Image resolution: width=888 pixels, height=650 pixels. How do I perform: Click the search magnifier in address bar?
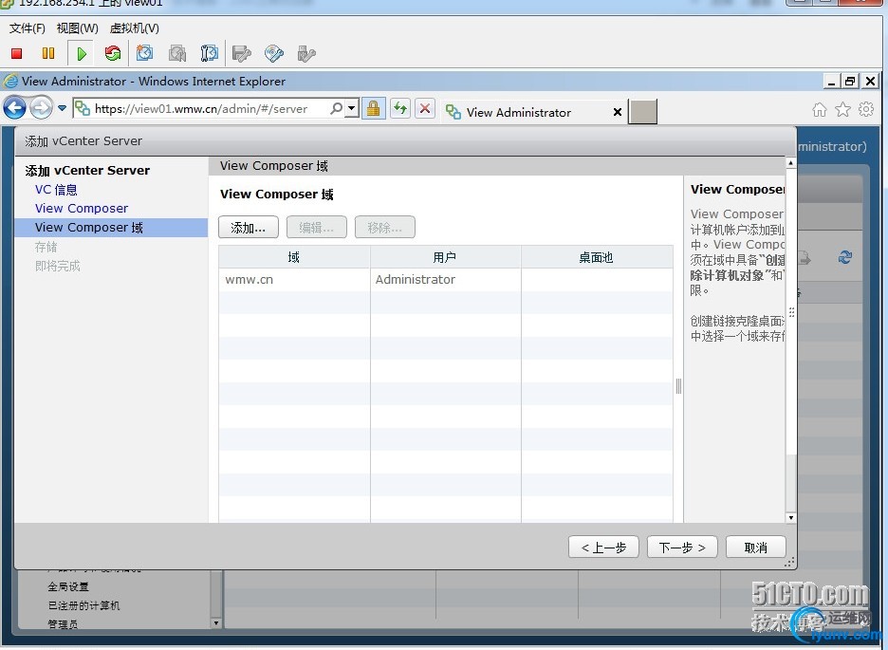pos(336,108)
